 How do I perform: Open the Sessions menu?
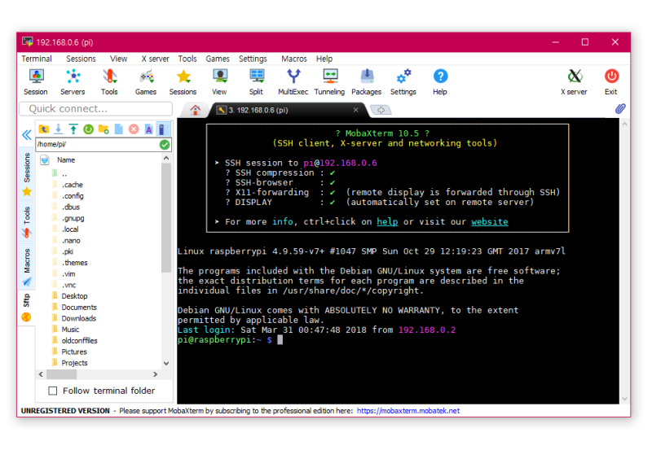coord(81,59)
